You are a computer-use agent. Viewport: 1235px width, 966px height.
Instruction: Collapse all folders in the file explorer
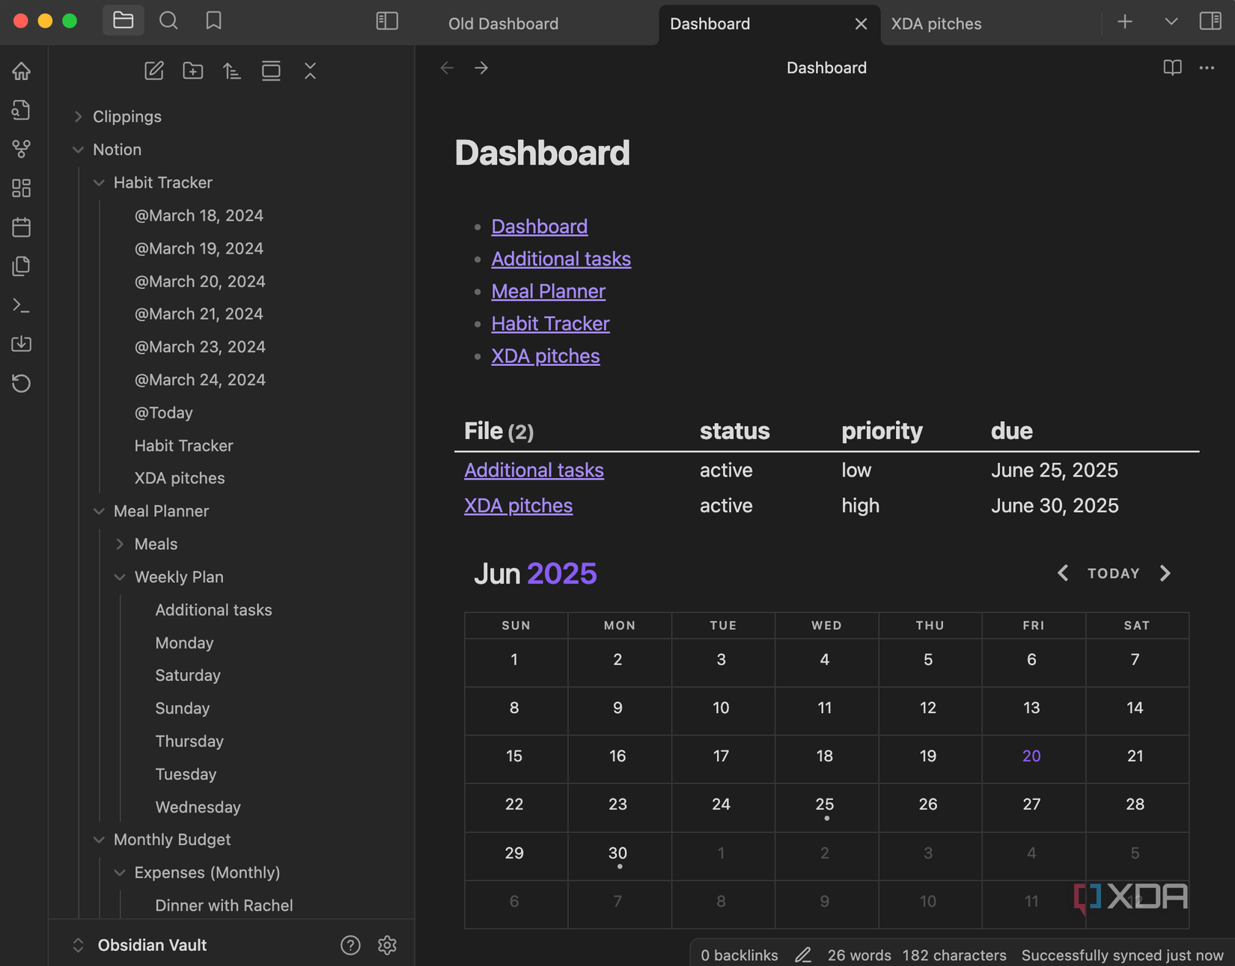pos(310,70)
